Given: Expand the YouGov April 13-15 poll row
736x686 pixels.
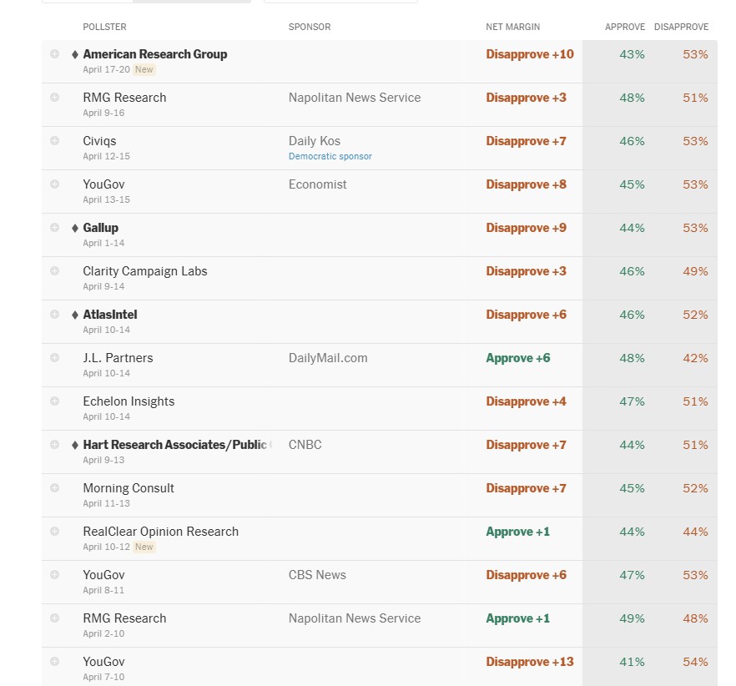Looking at the screenshot, I should 55,184.
